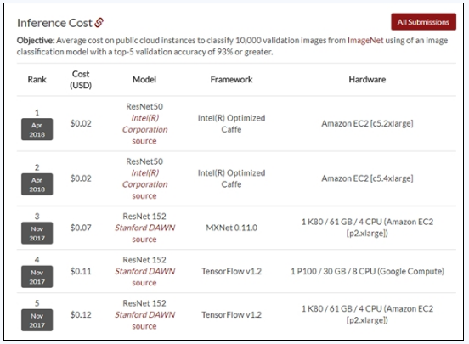Image resolution: width=469 pixels, height=344 pixels.
Task: Click the Apr 2018 badge for rank 2
Action: click(37, 184)
